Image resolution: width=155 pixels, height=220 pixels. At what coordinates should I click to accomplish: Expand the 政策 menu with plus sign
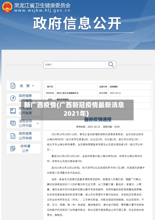tap(33, 86)
